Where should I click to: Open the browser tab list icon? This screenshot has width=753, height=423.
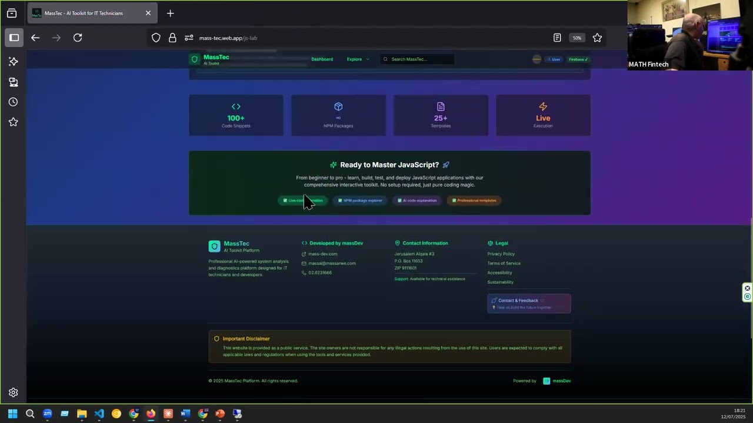tap(12, 13)
